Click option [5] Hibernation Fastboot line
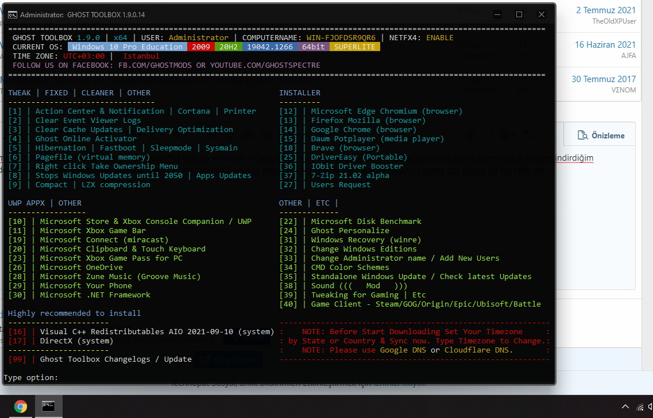 pos(123,148)
